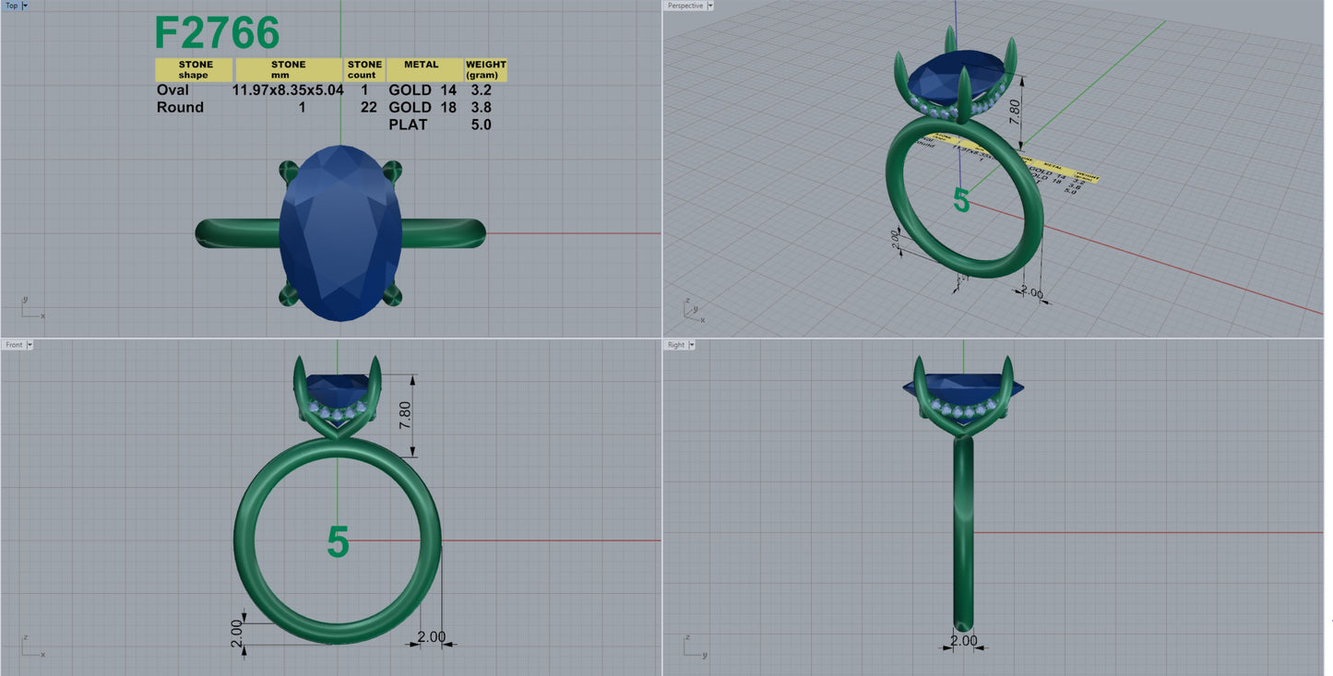The width and height of the screenshot is (1333, 676).
Task: Open the Front viewport dropdown arrow
Action: tap(30, 345)
